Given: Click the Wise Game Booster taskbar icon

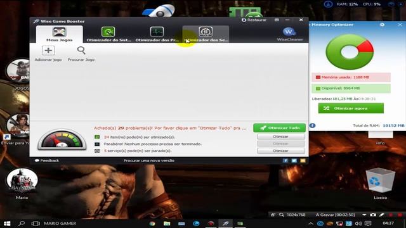Looking at the screenshot, I should point(226,224).
